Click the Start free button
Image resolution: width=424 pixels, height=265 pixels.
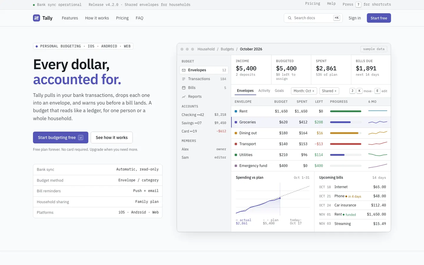tap(379, 18)
